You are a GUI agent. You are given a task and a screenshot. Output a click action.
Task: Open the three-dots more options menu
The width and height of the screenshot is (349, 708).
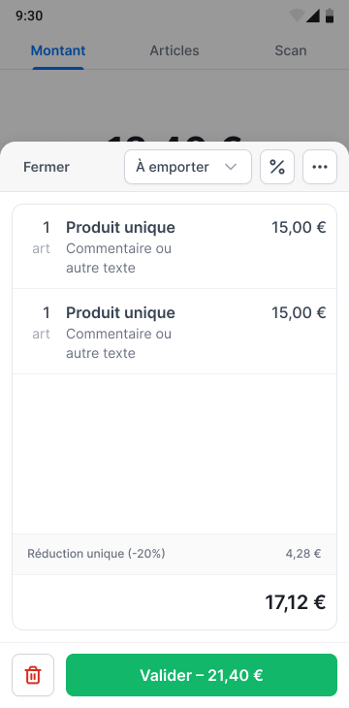[x=320, y=167]
